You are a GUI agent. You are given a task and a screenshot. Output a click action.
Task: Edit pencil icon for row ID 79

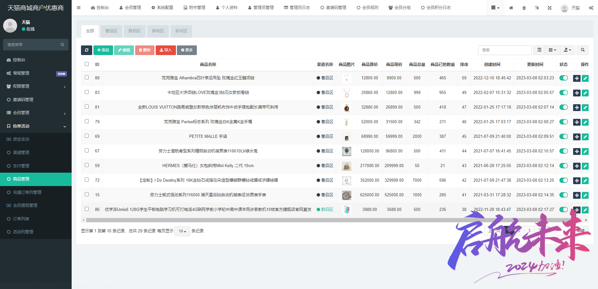(585, 122)
